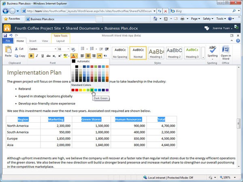
Task: Open the font size dropdown
Action: pos(68,49)
